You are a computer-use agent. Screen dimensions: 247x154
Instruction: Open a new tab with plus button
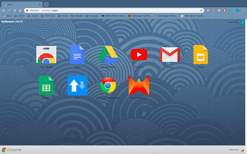pos(46,4)
